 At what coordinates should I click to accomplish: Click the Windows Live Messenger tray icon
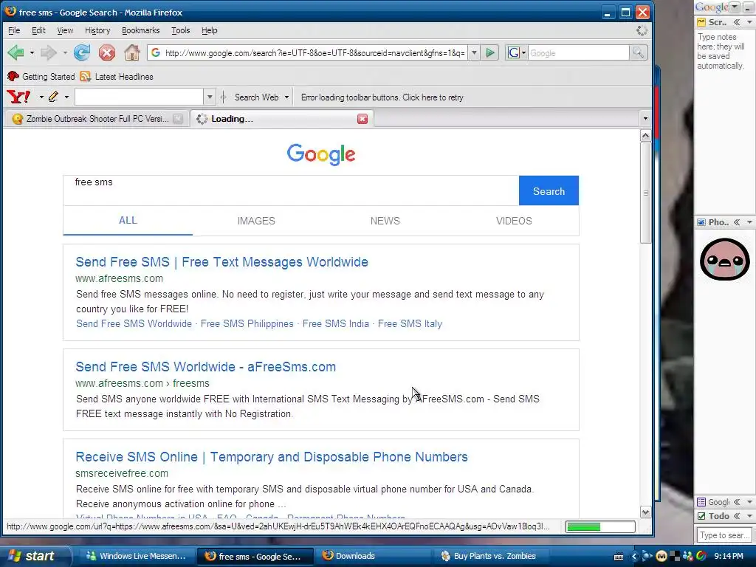(x=687, y=557)
